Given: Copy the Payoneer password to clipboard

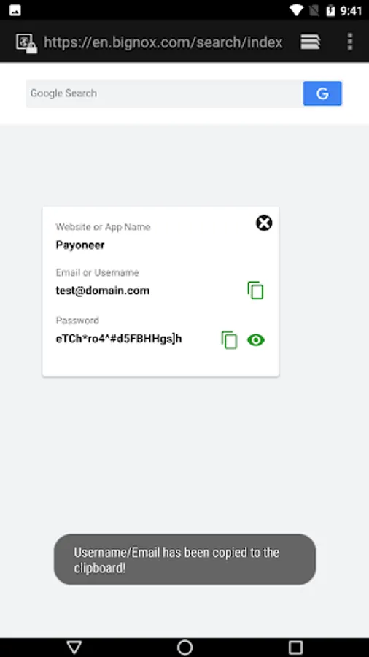Looking at the screenshot, I should tap(229, 339).
